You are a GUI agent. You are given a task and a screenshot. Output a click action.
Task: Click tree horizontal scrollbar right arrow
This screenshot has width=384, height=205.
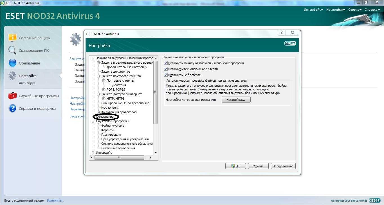(151, 158)
